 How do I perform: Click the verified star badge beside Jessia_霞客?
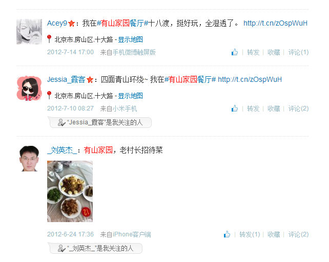pyautogui.click(x=90, y=80)
